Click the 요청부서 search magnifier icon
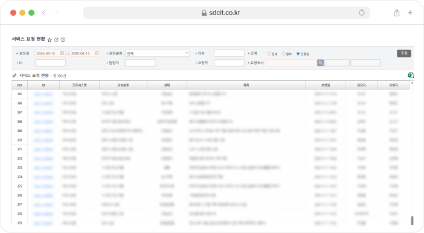Viewport: 424px width, 233px height. pyautogui.click(x=321, y=63)
